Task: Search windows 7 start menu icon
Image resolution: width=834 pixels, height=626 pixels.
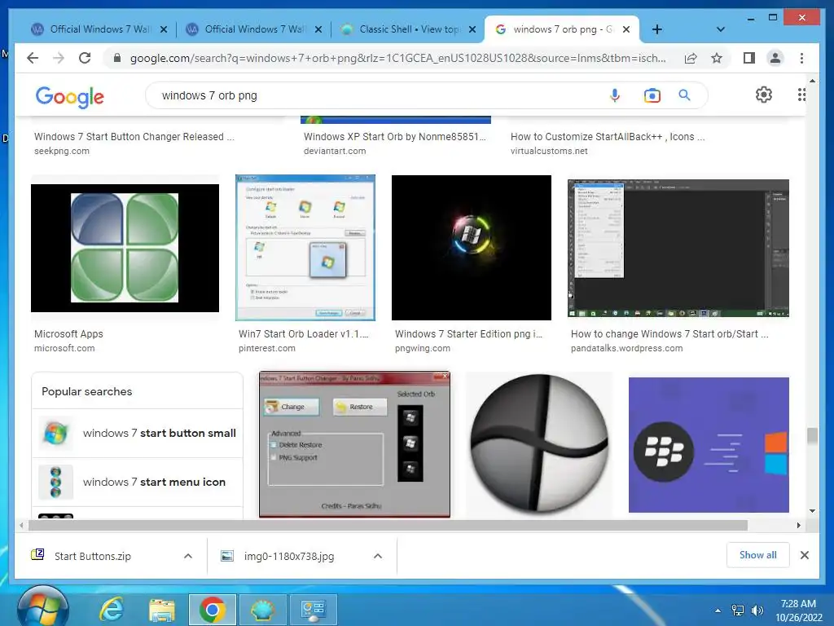Action: pos(137,482)
